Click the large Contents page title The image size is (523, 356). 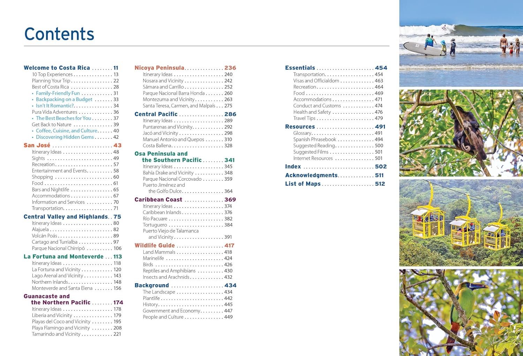point(59,34)
